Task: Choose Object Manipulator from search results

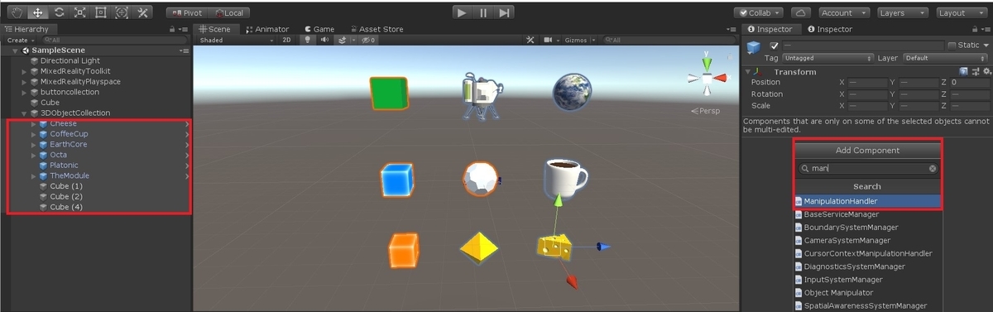Action: [x=867, y=292]
